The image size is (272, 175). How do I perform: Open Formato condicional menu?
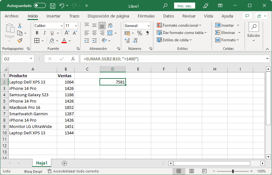(x=179, y=25)
